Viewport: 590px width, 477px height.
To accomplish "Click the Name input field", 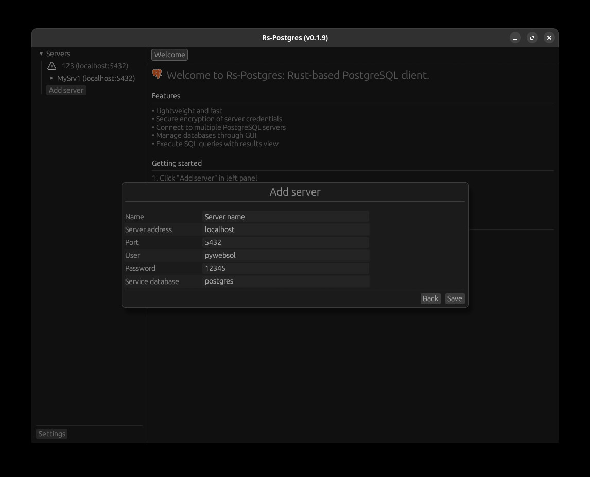I will point(286,217).
